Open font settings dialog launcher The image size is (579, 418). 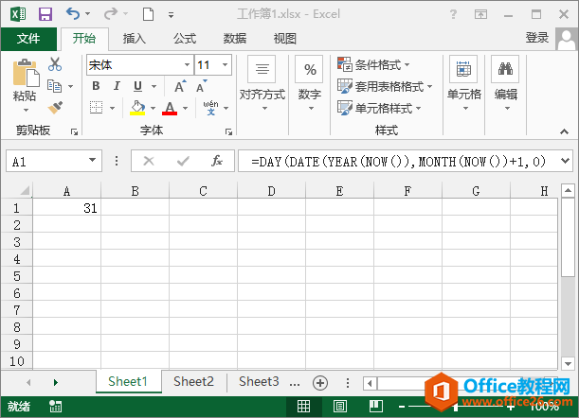[228, 131]
